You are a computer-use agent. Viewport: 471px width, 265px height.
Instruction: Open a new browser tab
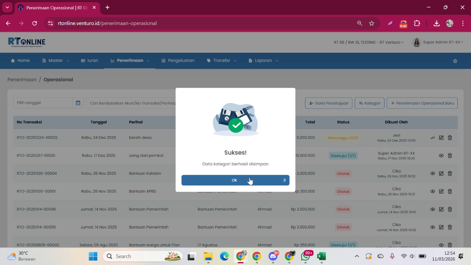tap(107, 7)
